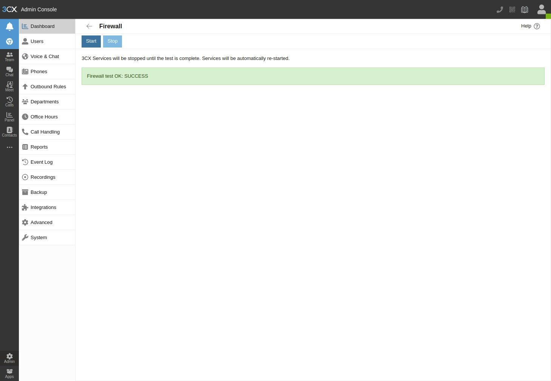Screen dimensions: 551x381
Task: Click the dialer phone icon in top bar
Action: (500, 10)
